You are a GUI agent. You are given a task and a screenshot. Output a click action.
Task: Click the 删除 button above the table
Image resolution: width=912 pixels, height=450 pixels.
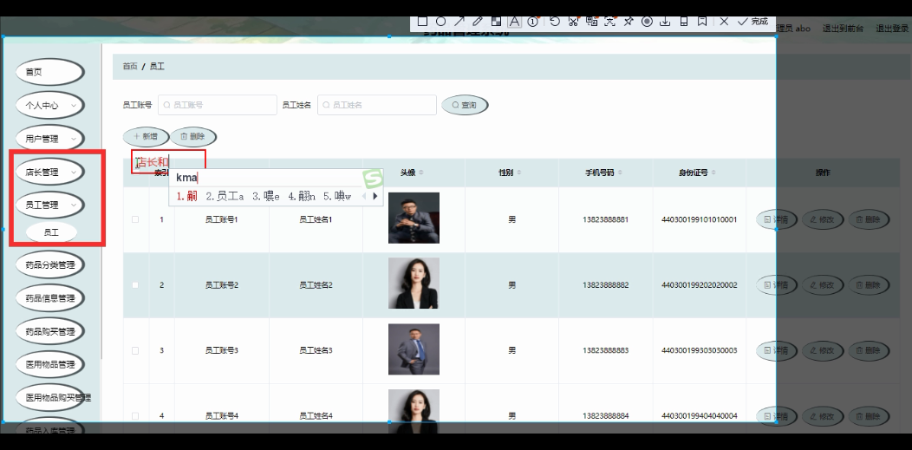click(x=193, y=137)
